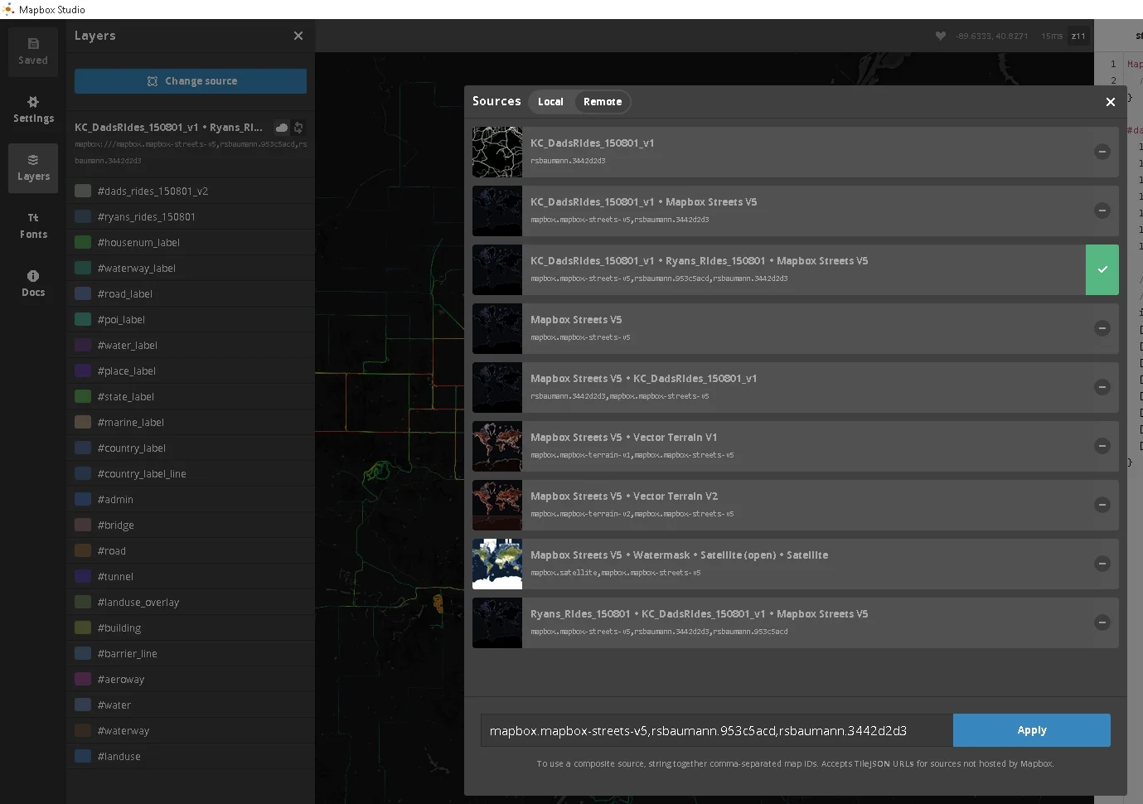Screen dimensions: 1143x804
Task: Remove KC_DadsRides_150801_v1 • Mapbox Streets V5 source
Action: click(x=1102, y=211)
